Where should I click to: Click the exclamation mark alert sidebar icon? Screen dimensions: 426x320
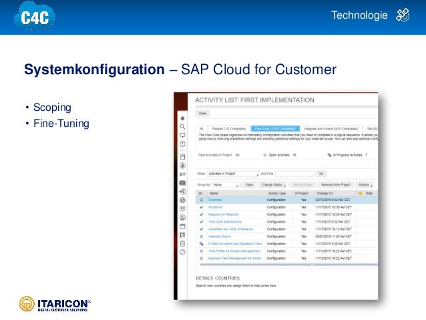182,144
